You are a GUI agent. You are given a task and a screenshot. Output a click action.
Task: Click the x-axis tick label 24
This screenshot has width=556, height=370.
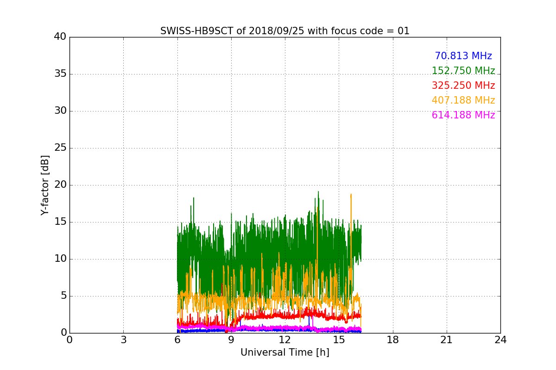point(500,340)
